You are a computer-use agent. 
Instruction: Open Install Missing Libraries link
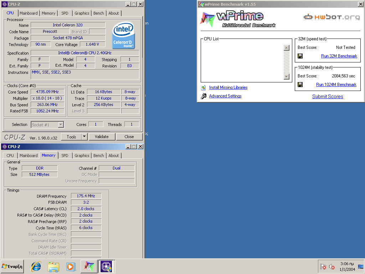click(x=228, y=88)
